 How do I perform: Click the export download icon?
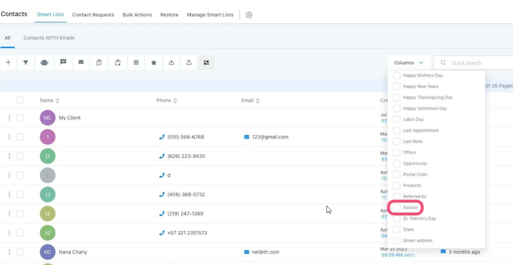[x=172, y=63]
